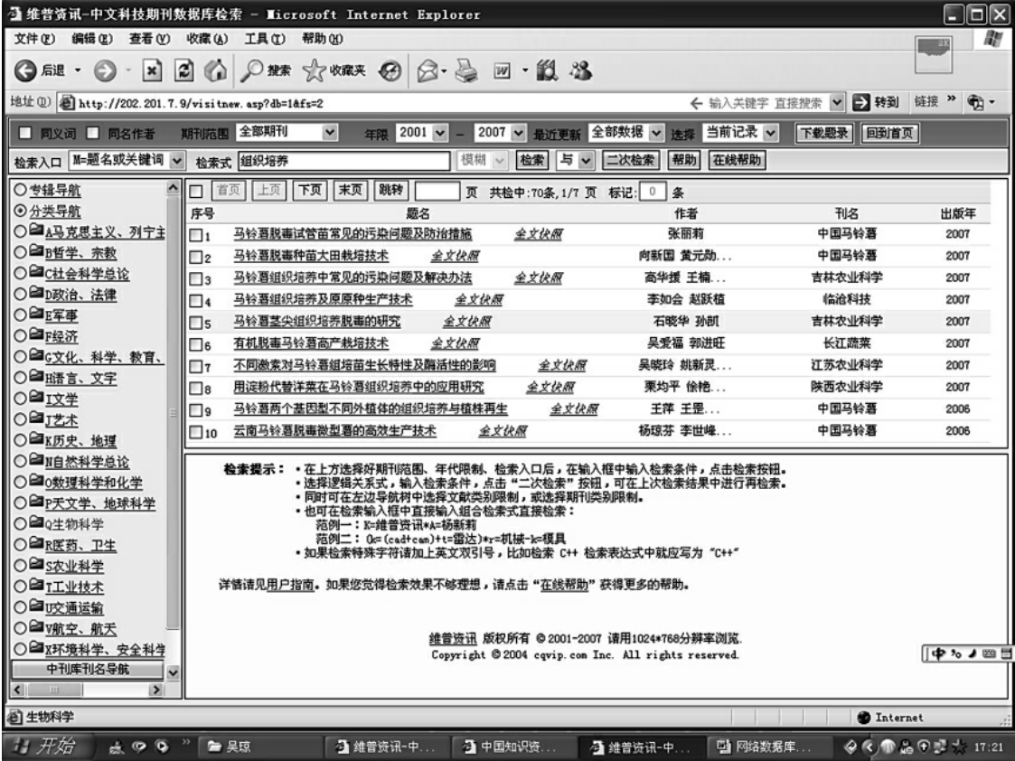This screenshot has width=1015, height=761.
Task: Click the sidebar vertical scrollbar track
Action: [173, 412]
